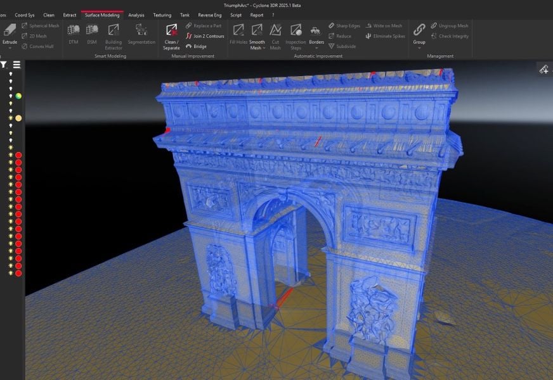The height and width of the screenshot is (380, 553).
Task: Click the Manual Improvement group label
Action: click(193, 56)
